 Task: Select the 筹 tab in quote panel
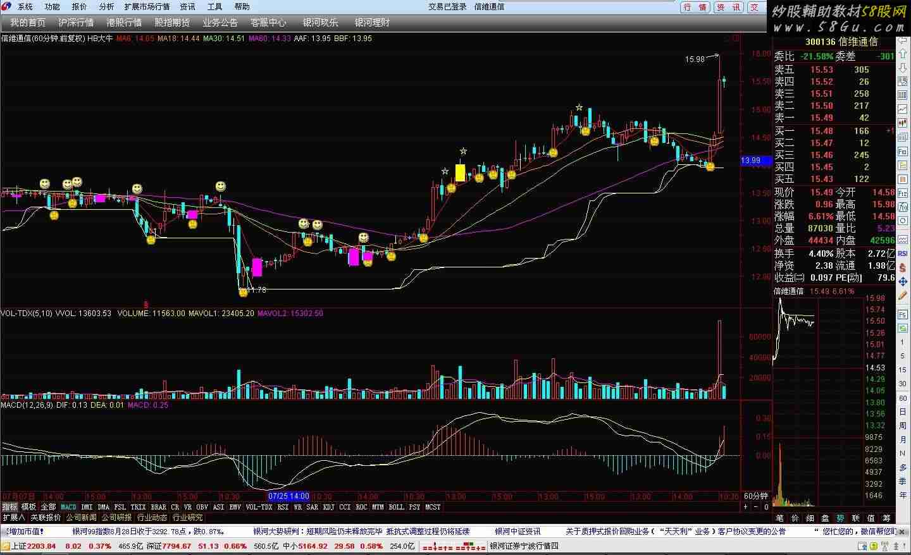(886, 518)
